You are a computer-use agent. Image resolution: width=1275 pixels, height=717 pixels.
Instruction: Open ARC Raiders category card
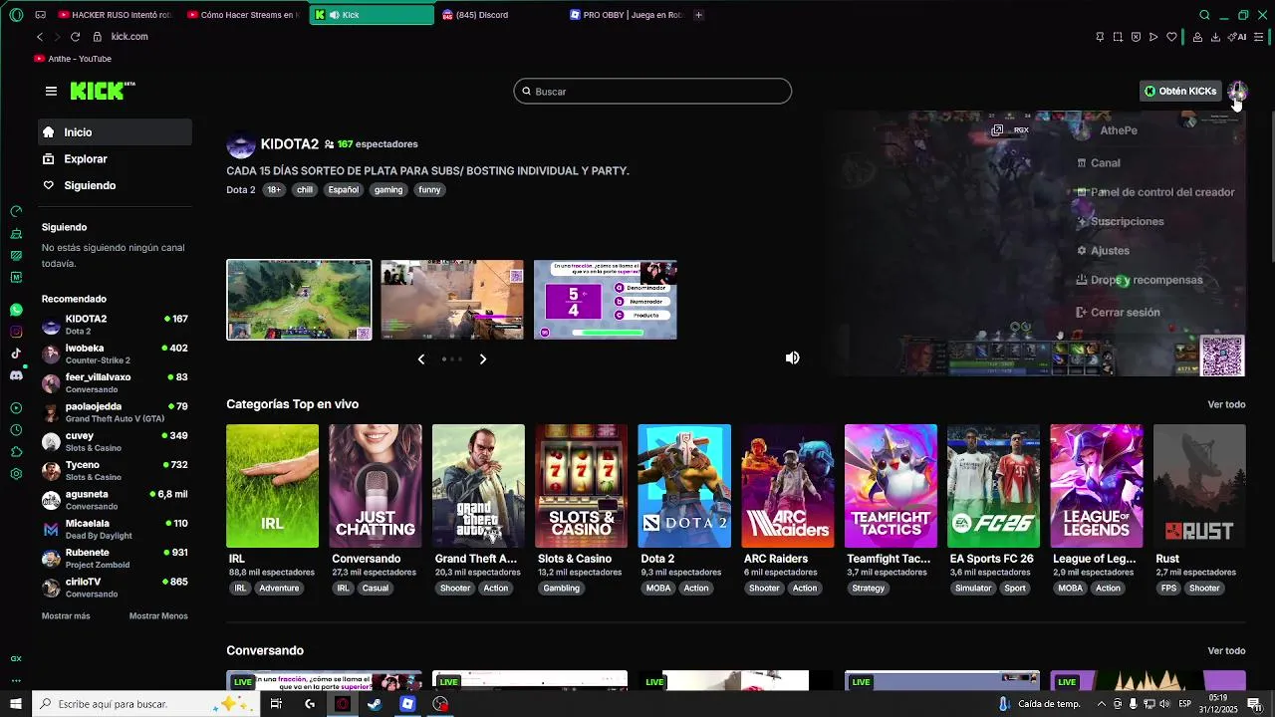(788, 486)
